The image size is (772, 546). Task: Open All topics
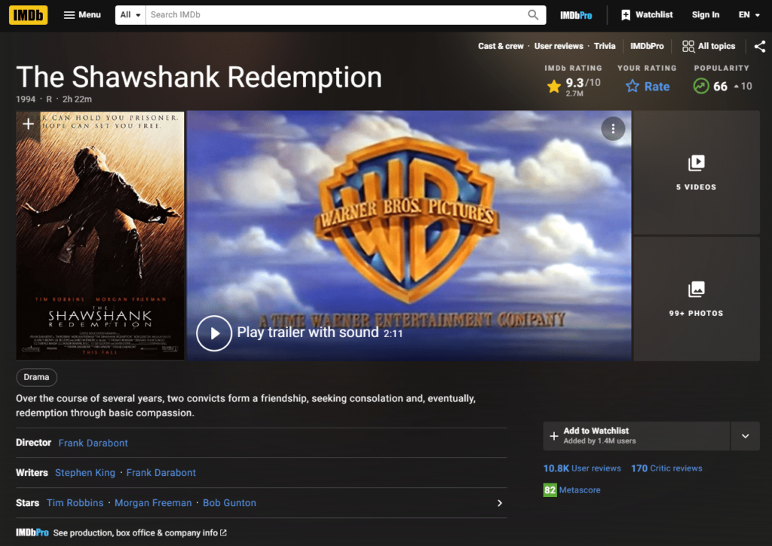tap(709, 46)
